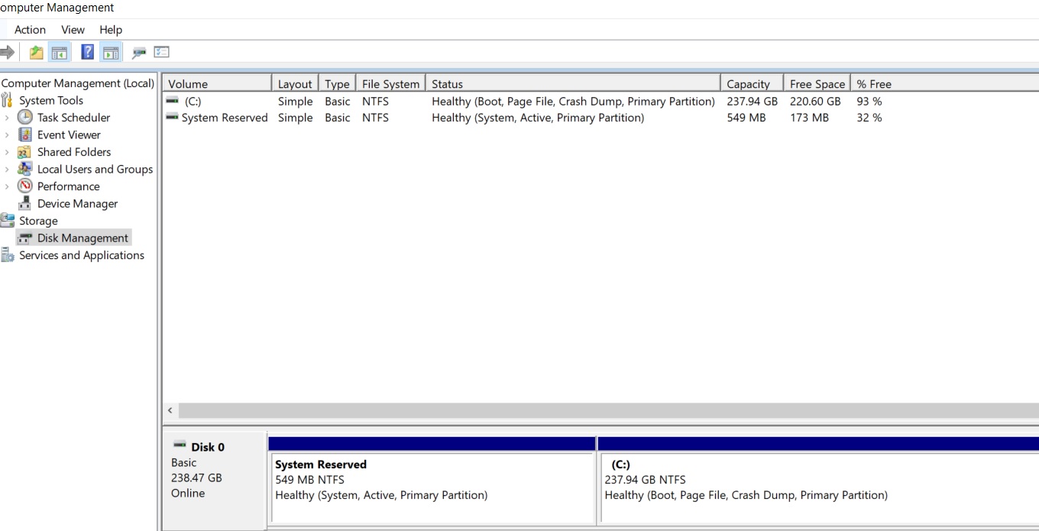Expand the Task Scheduler tree node

pos(5,117)
